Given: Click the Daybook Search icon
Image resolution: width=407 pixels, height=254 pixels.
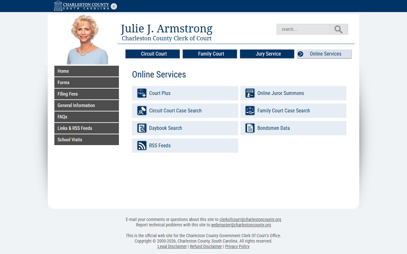Looking at the screenshot, I should tap(142, 128).
